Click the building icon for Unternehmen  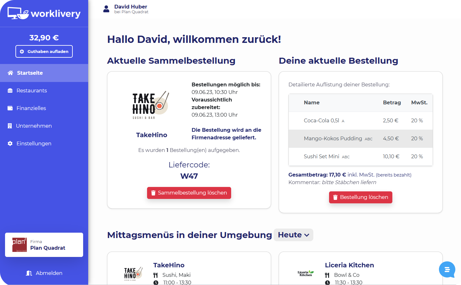pos(10,126)
